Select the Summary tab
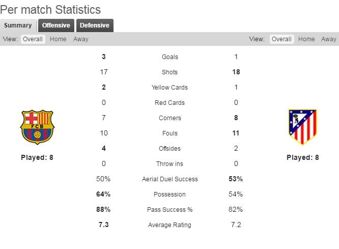Screen dimensions: 339x249 tap(18, 25)
